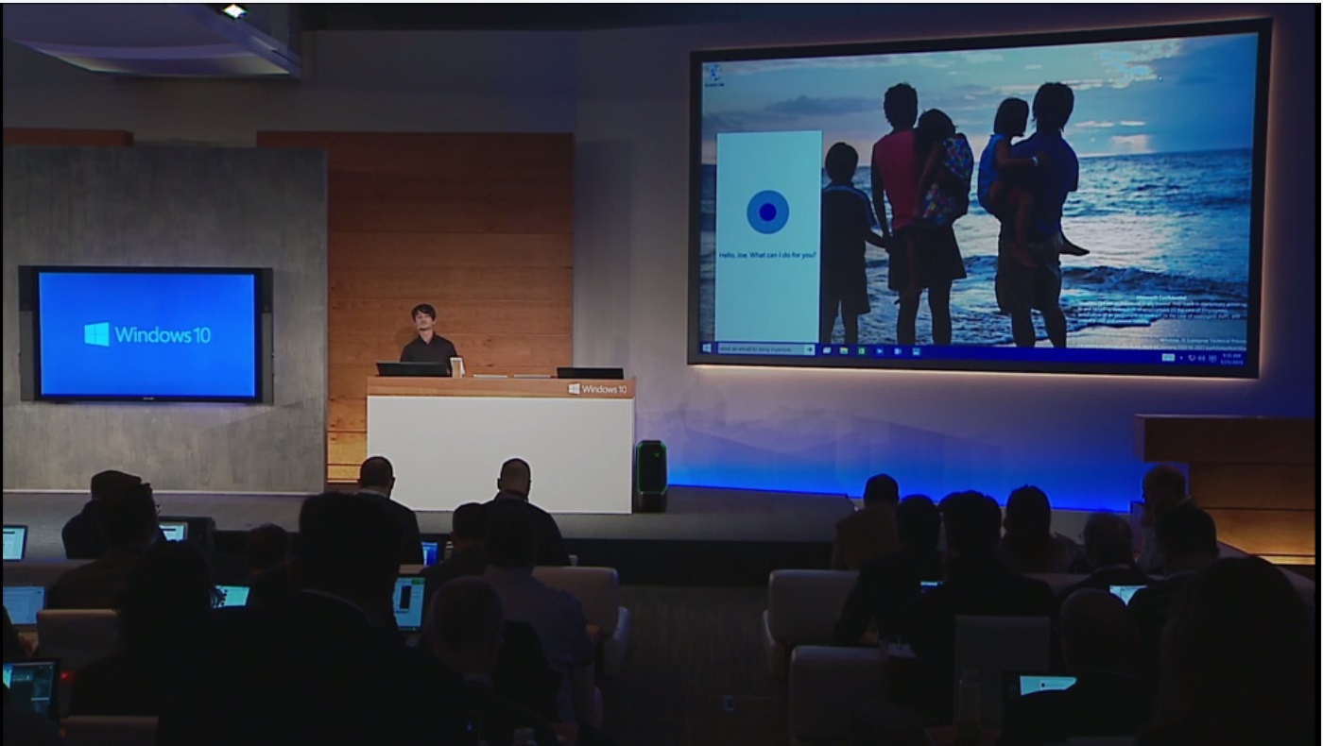Open the Recycle Bin desktop icon

pos(714,76)
